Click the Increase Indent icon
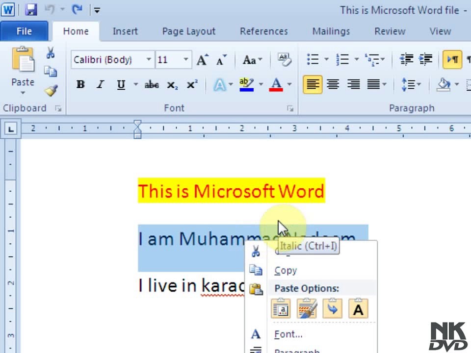 (426, 59)
